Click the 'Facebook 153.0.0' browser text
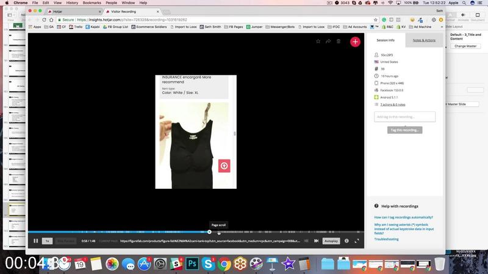The height and width of the screenshot is (274, 488). click(392, 90)
